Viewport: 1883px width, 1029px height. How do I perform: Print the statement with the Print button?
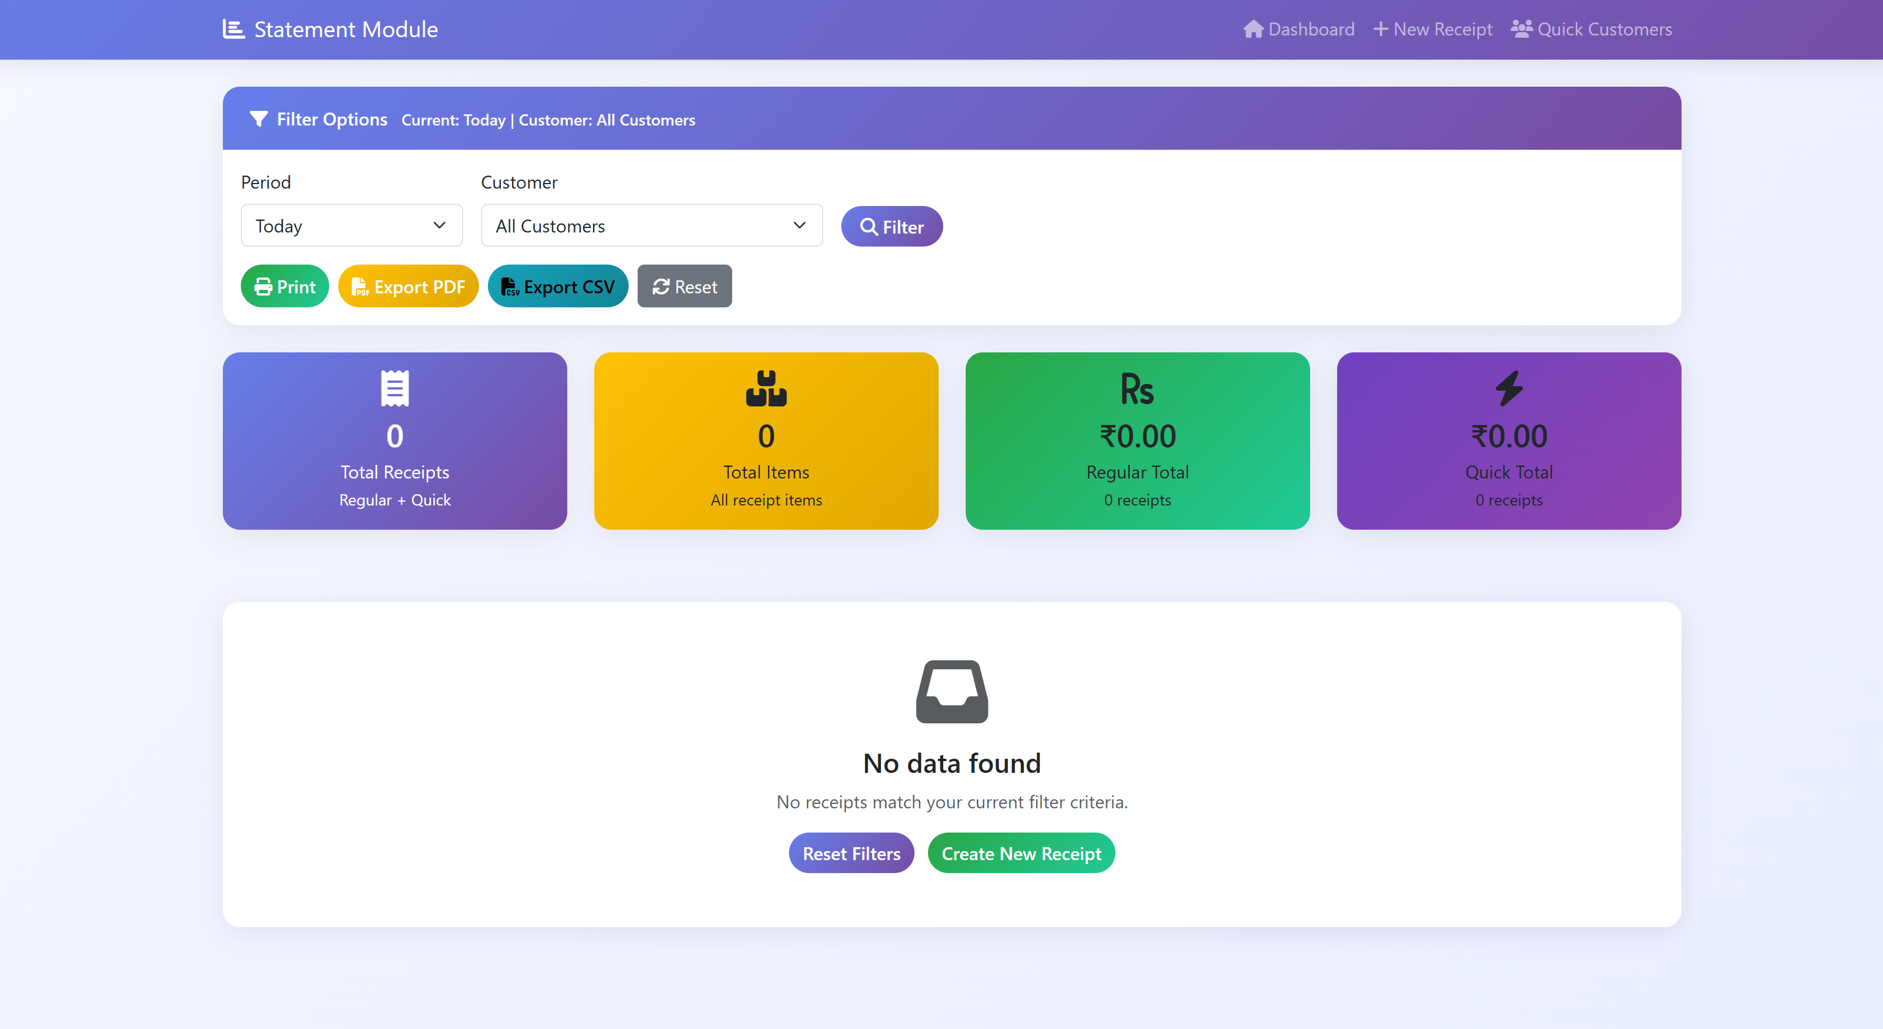[x=284, y=287]
